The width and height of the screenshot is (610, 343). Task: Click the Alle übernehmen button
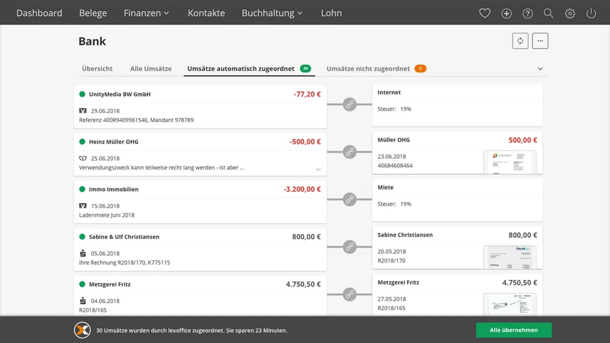514,330
